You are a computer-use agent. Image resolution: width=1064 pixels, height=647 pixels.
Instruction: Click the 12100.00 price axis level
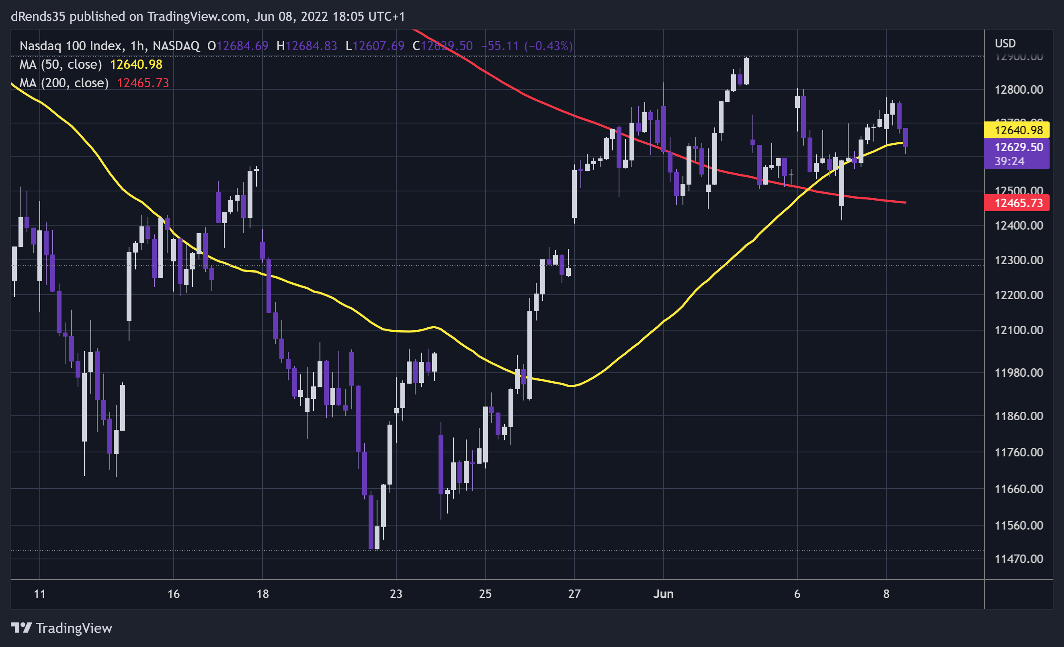(x=1018, y=330)
